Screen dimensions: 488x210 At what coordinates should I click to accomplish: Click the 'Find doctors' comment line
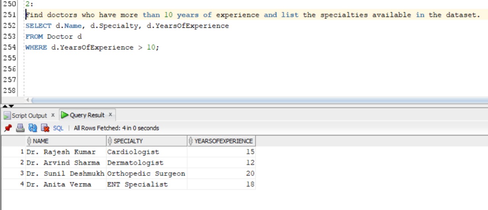pyautogui.click(x=253, y=15)
